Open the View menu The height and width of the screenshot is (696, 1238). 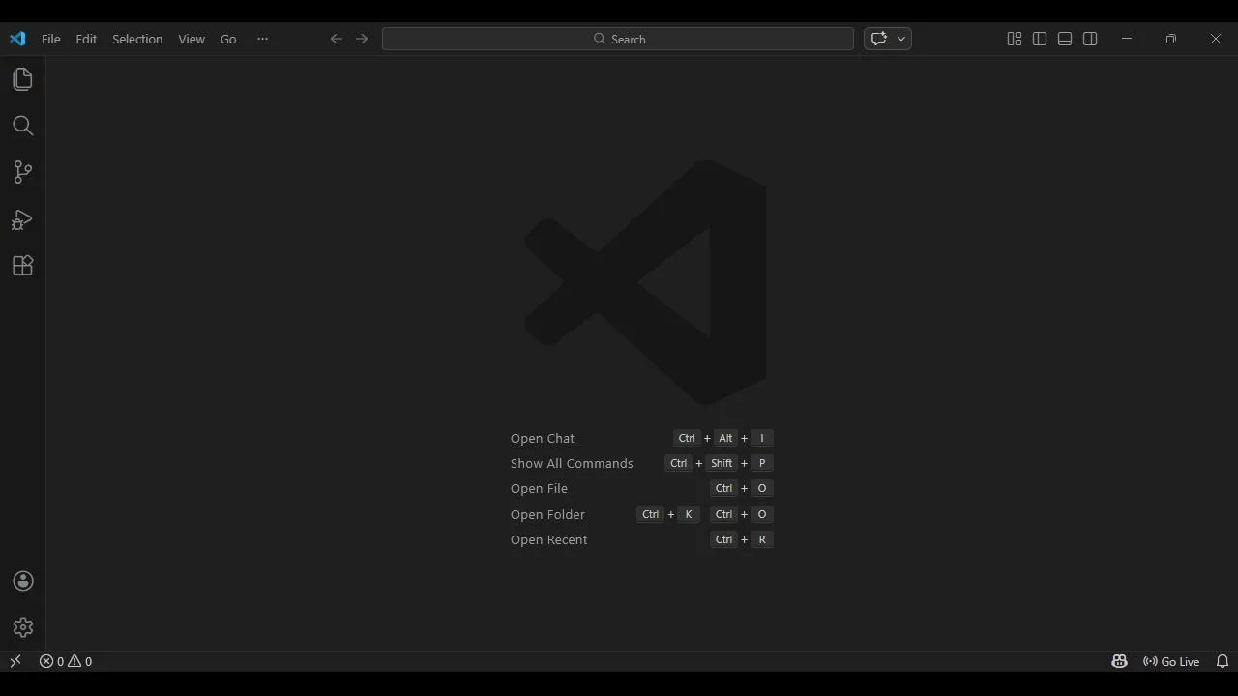pyautogui.click(x=192, y=39)
